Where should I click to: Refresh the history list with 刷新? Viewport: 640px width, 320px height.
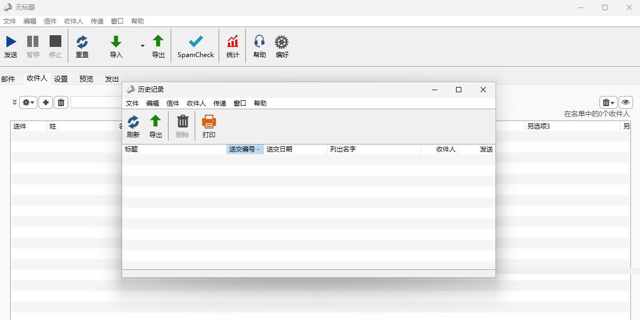point(133,125)
